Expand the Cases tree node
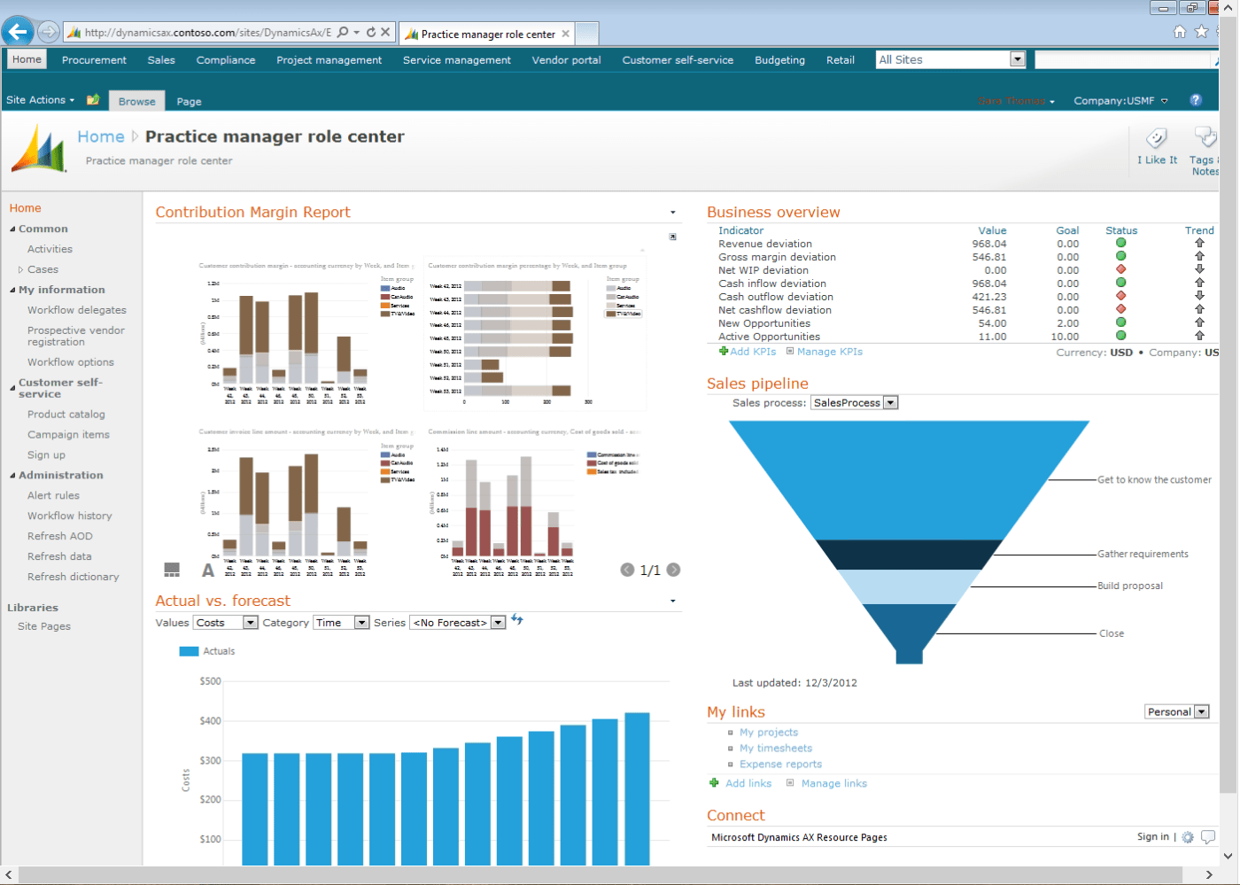 click(21, 270)
